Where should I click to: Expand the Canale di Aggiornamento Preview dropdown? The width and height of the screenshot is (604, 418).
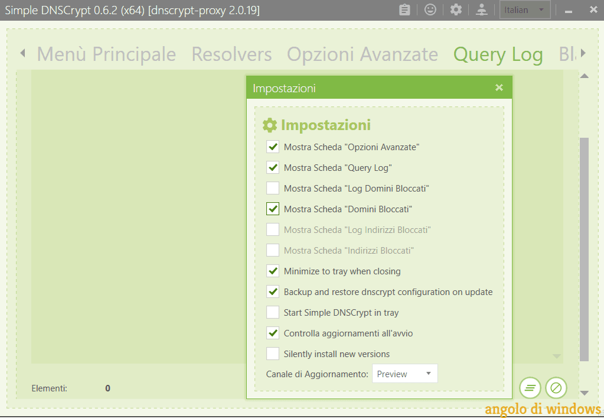click(x=404, y=374)
